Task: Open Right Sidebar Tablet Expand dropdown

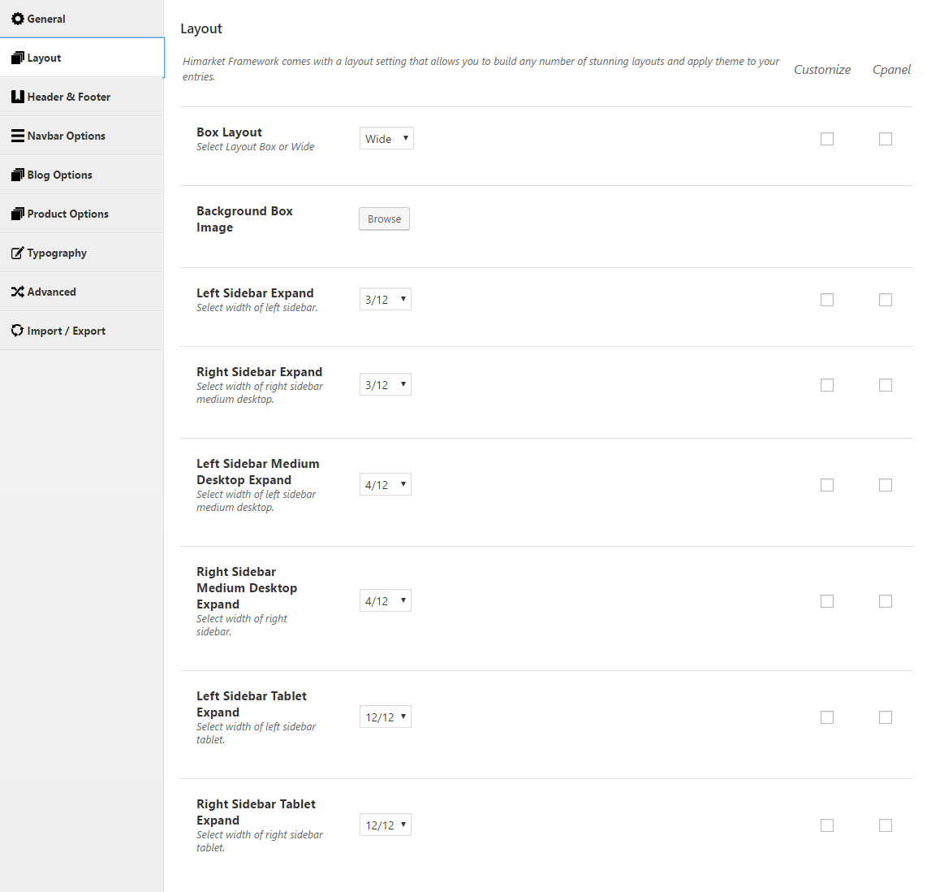Action: point(386,825)
